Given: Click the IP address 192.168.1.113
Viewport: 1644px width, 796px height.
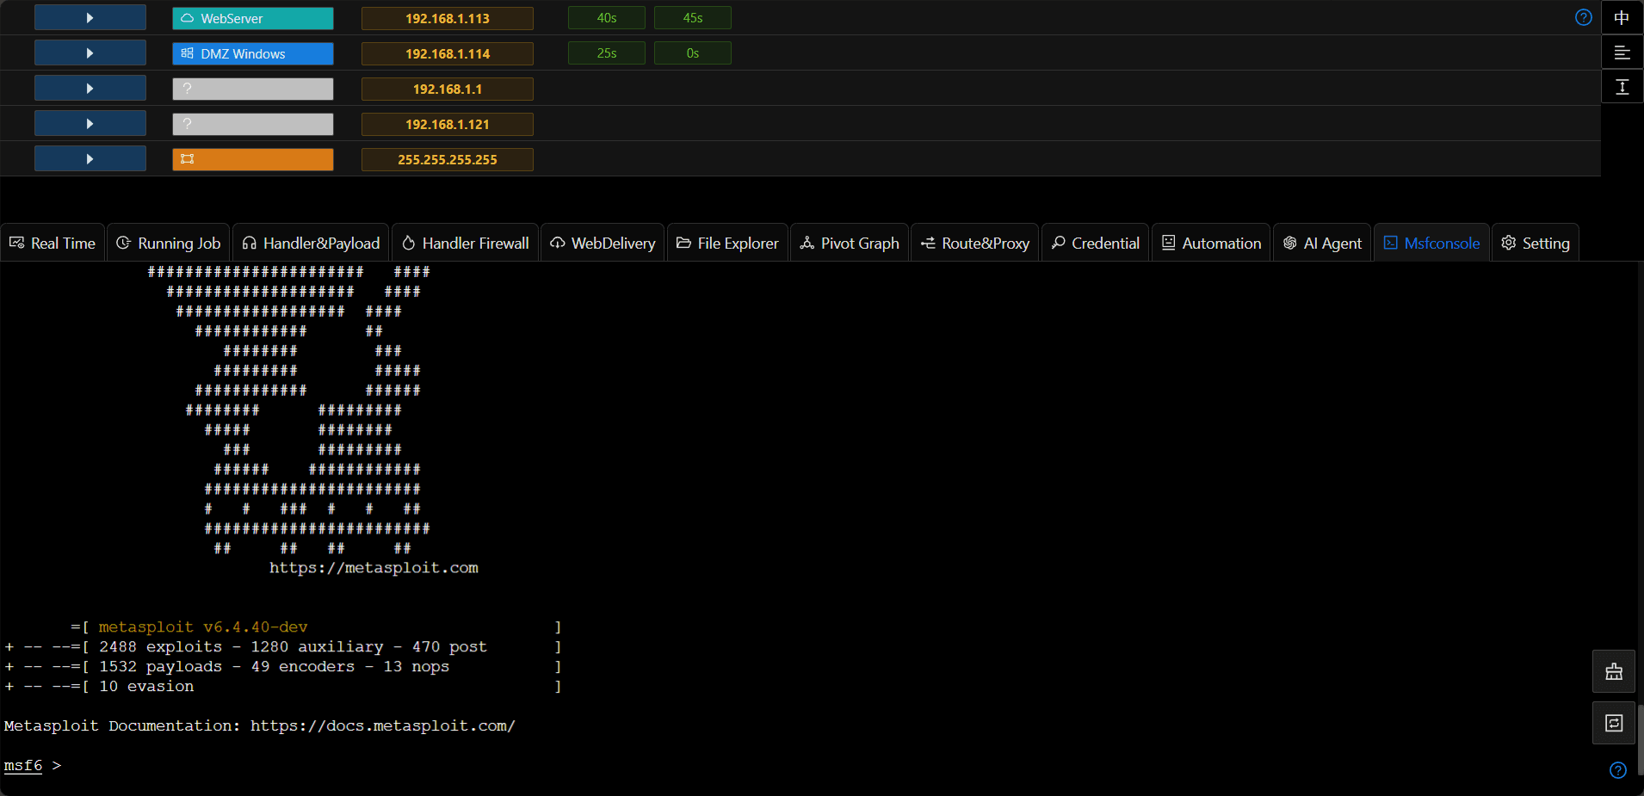Looking at the screenshot, I should [448, 18].
